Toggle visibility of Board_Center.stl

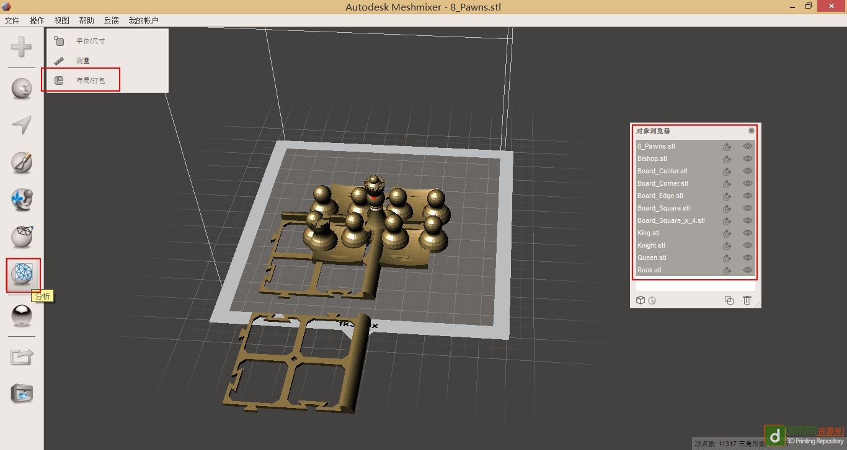click(747, 171)
